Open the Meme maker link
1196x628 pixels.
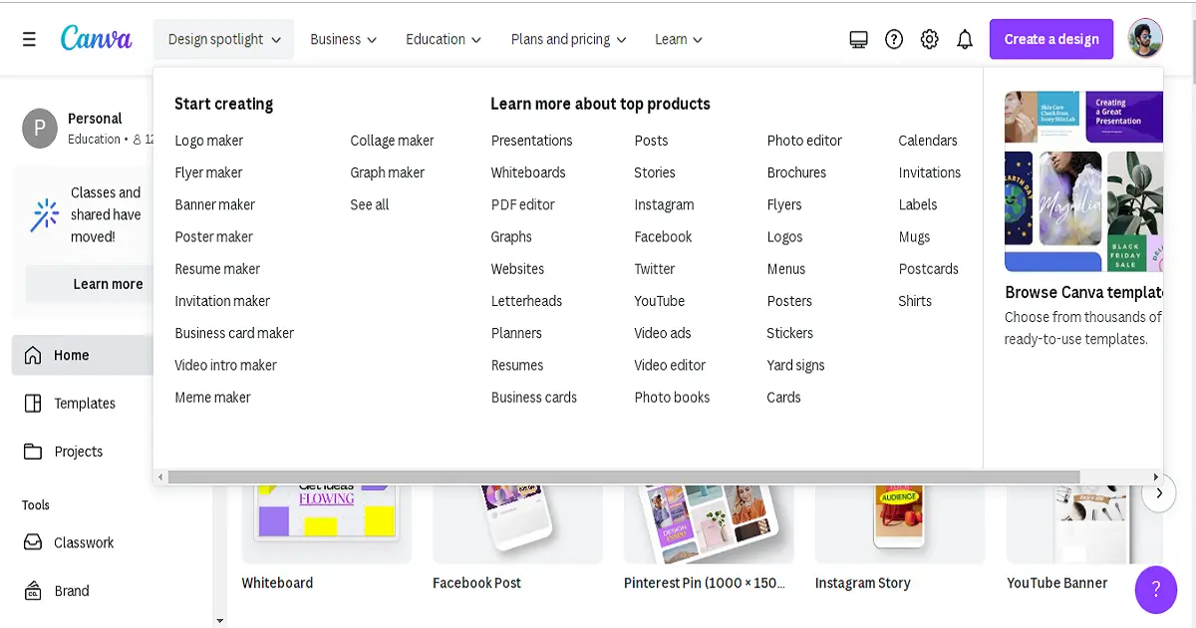213,397
